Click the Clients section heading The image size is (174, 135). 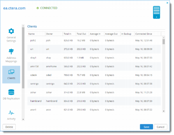point(32,27)
